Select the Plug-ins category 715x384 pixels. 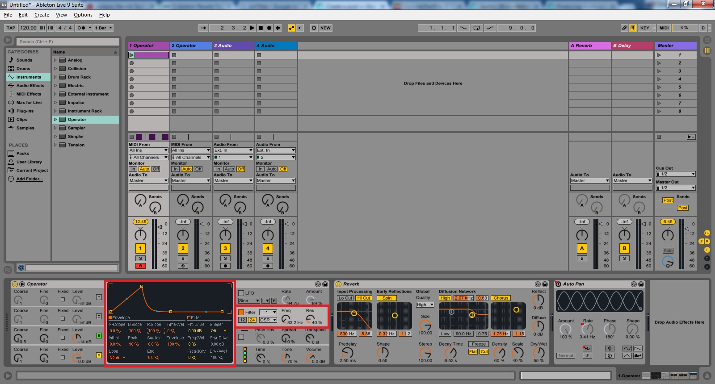click(25, 111)
